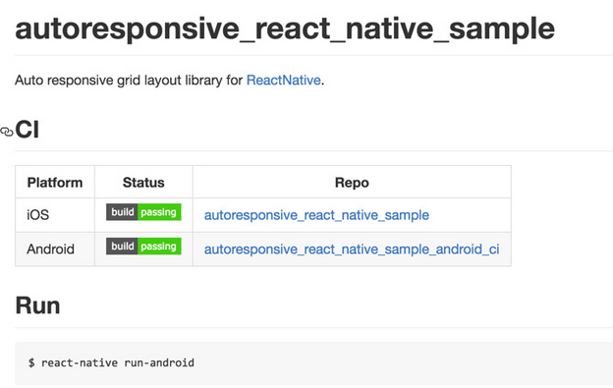Click the Repo column header

352,183
